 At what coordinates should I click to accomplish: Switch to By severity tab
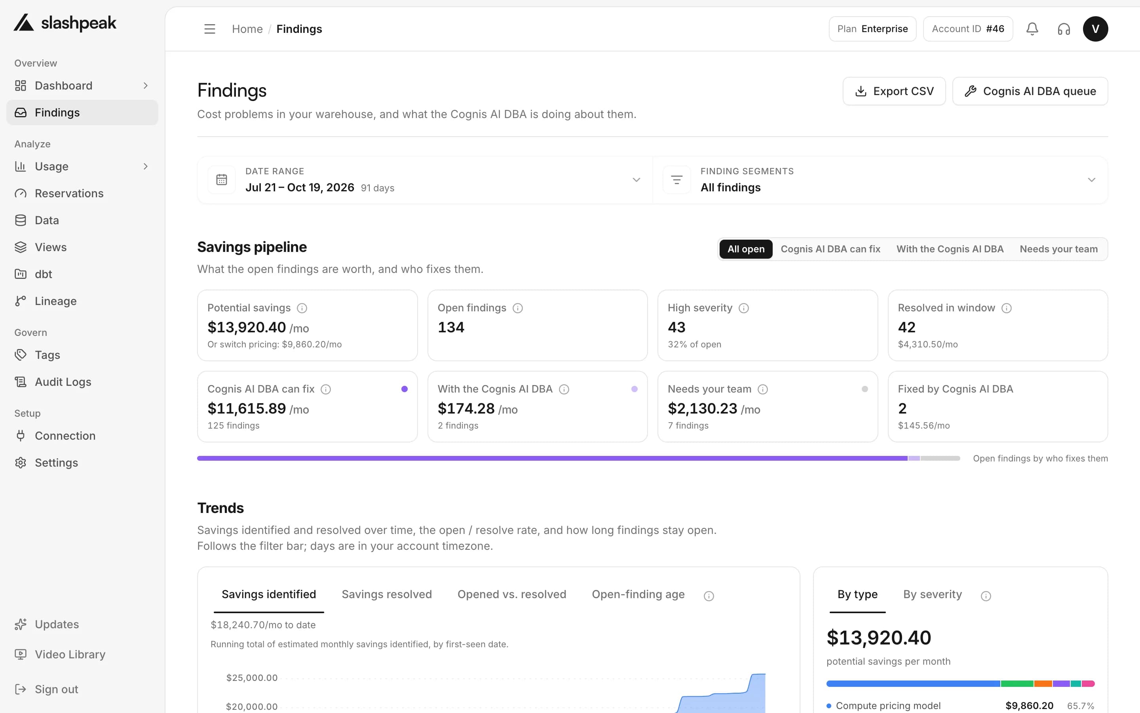[932, 594]
